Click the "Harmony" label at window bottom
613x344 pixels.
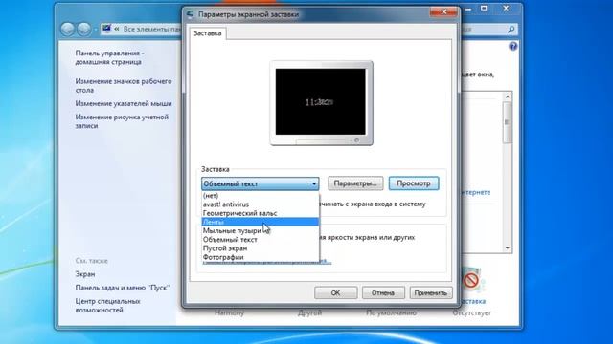(x=230, y=312)
